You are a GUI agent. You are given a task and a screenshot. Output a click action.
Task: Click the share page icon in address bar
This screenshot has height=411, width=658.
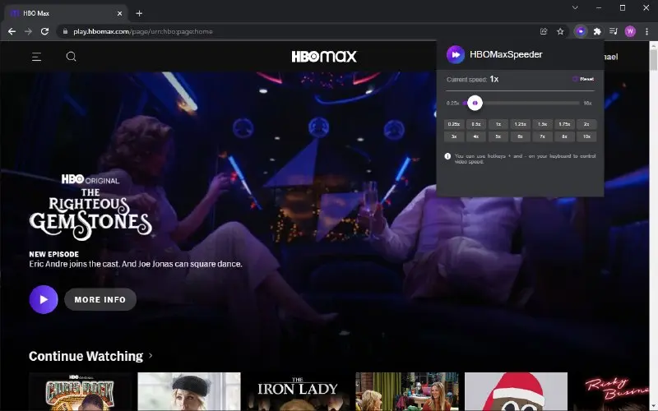click(544, 31)
